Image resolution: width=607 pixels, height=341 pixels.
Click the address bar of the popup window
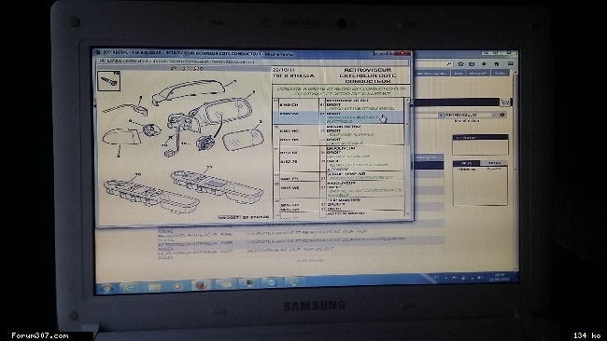coord(251,61)
